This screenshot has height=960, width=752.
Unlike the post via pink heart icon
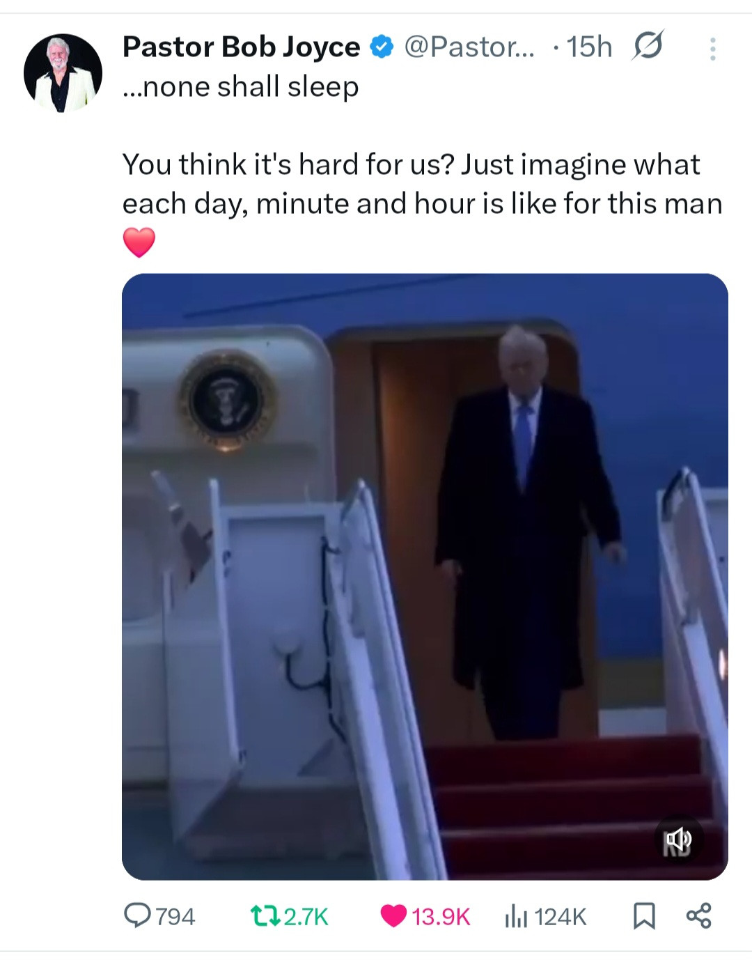click(x=393, y=915)
